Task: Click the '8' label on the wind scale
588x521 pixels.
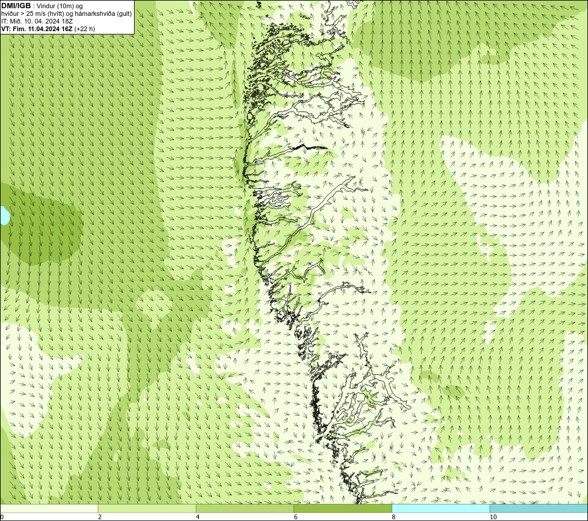Action: [x=394, y=517]
